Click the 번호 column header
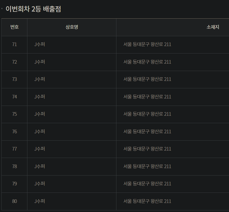 15,27
